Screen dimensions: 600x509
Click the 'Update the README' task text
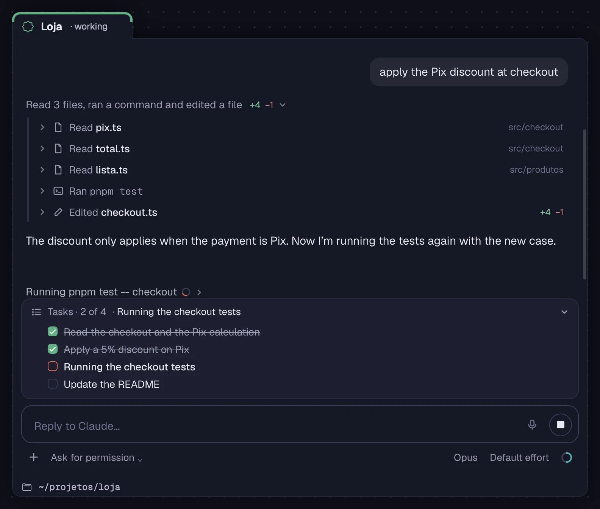111,384
